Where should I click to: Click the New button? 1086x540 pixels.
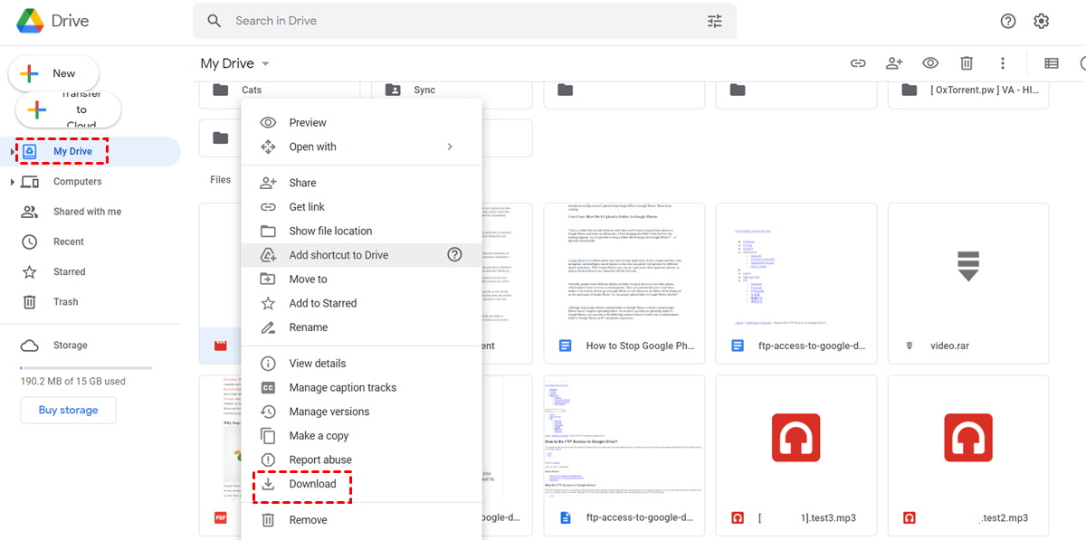pyautogui.click(x=53, y=73)
